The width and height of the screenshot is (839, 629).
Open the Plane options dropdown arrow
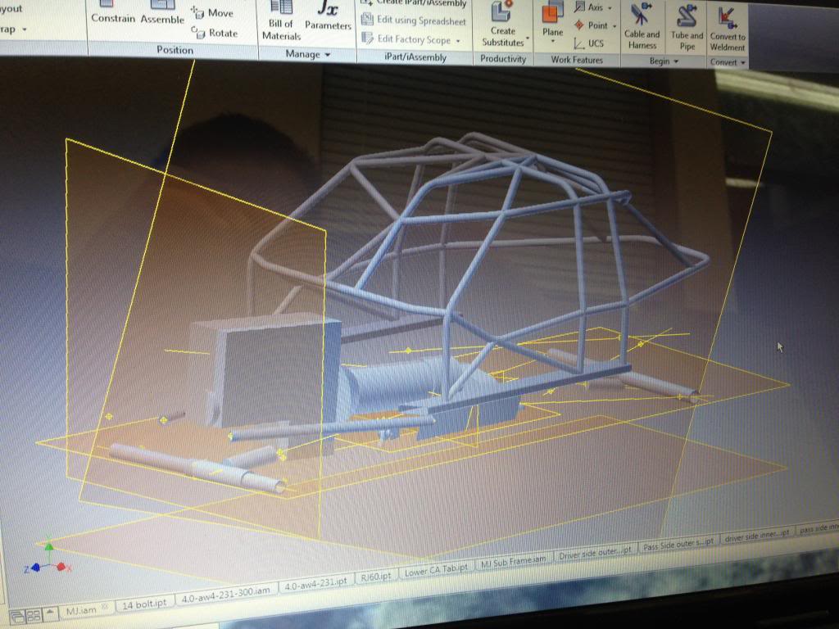[x=553, y=41]
